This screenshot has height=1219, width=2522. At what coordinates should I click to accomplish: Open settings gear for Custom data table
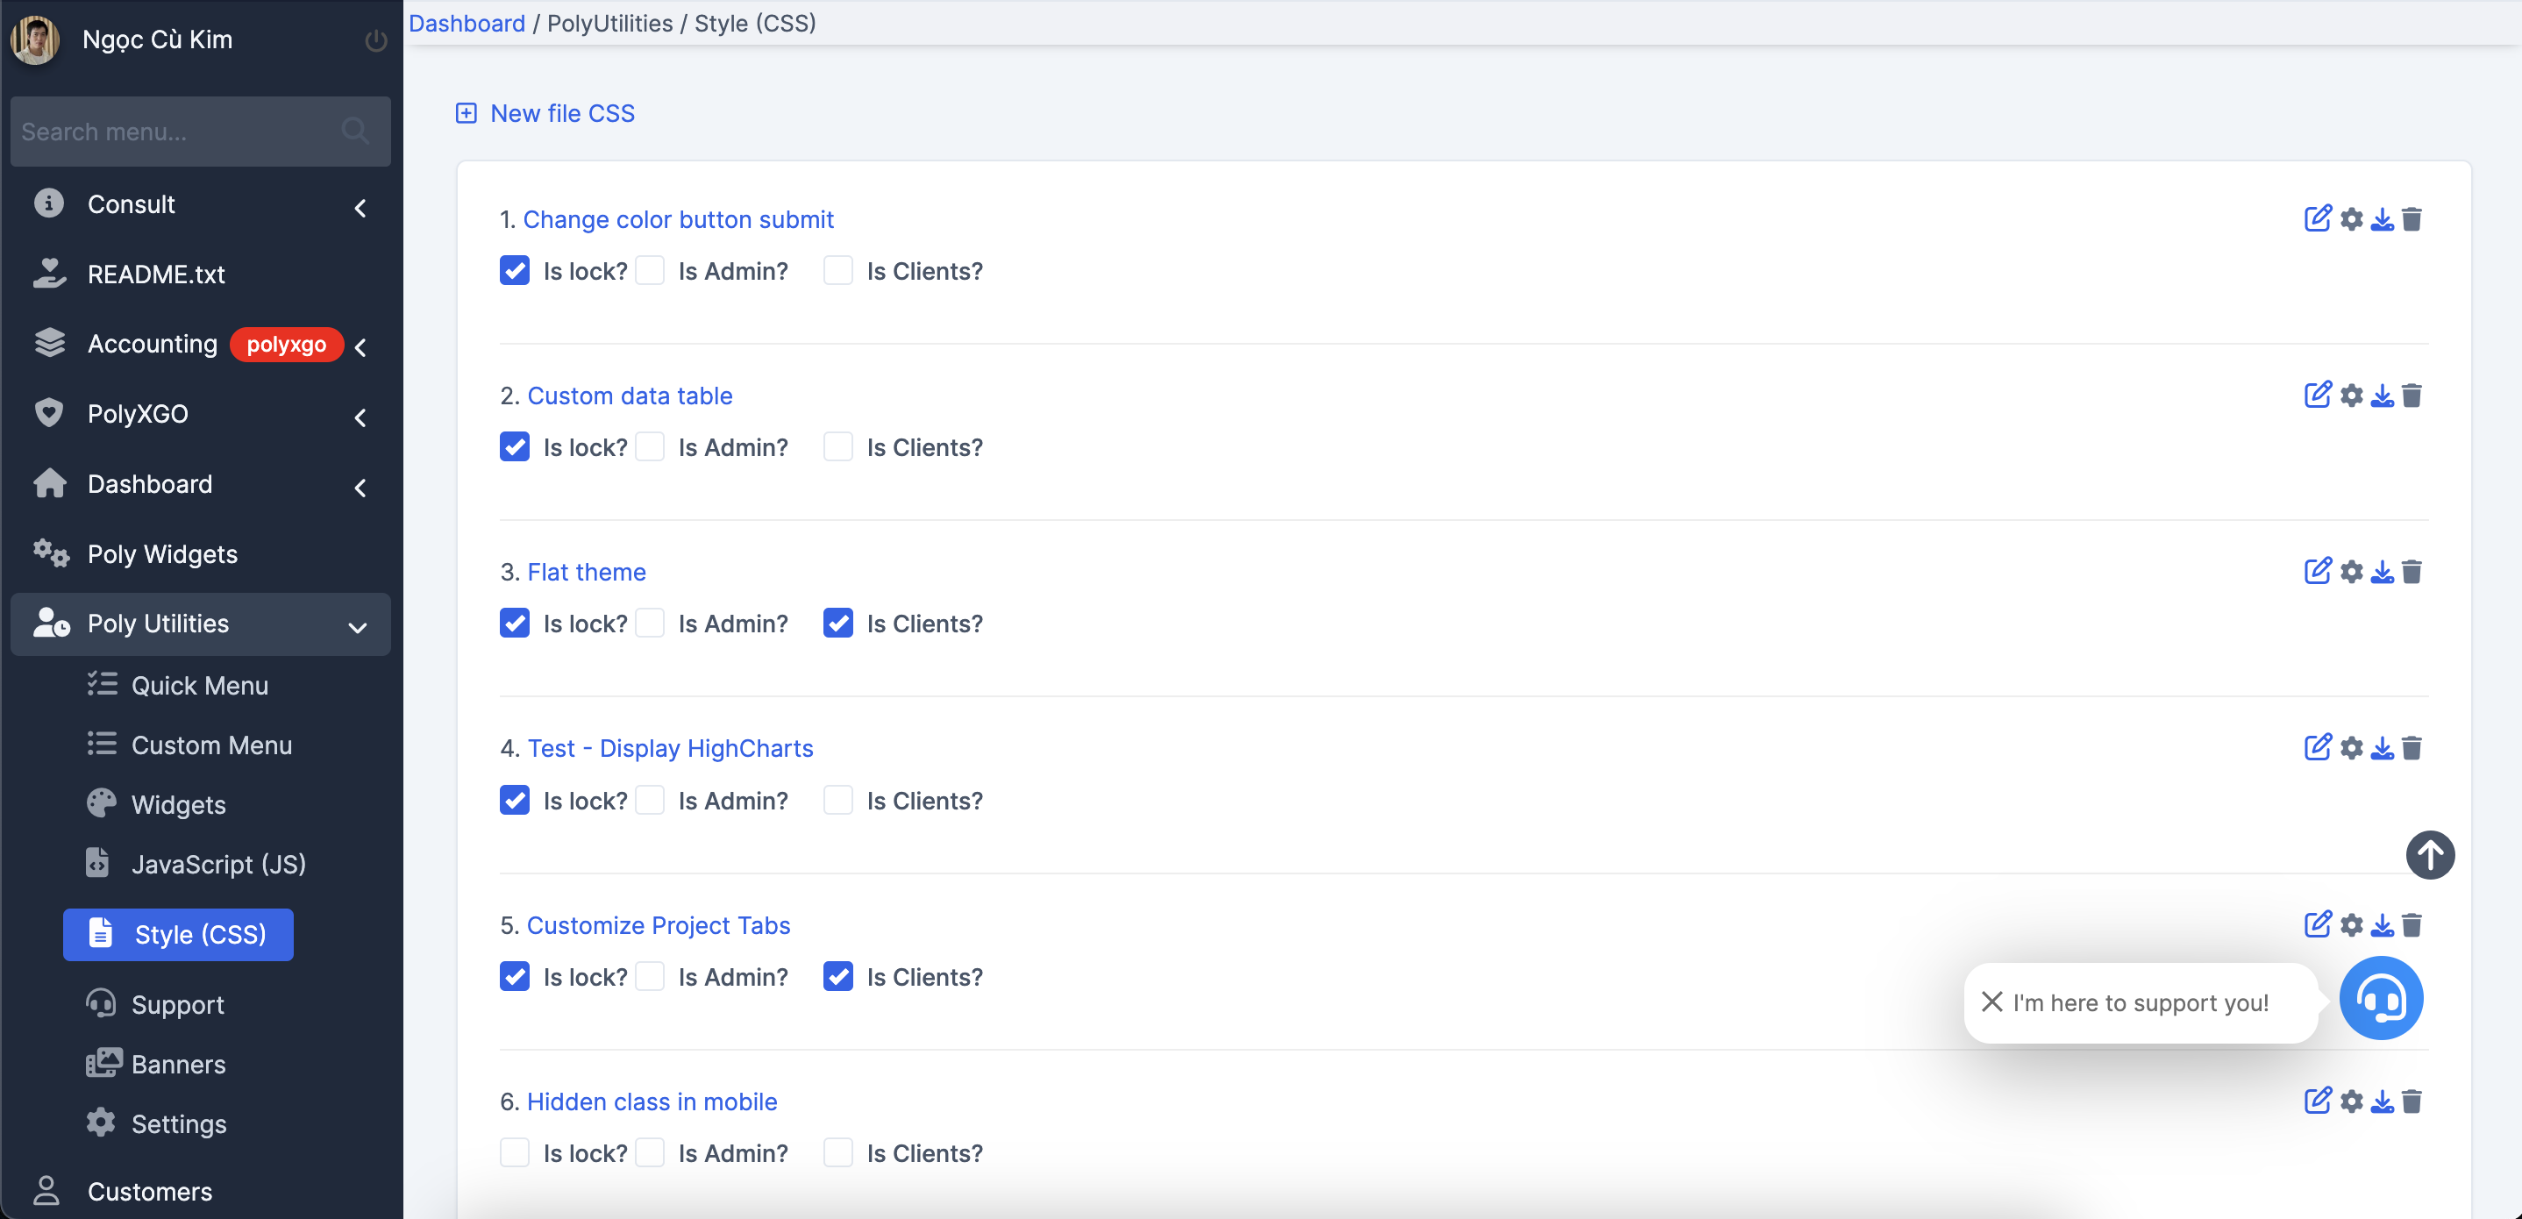2351,396
